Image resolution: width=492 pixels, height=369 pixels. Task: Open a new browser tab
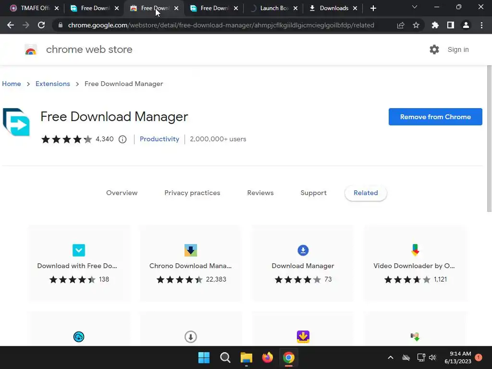click(373, 8)
